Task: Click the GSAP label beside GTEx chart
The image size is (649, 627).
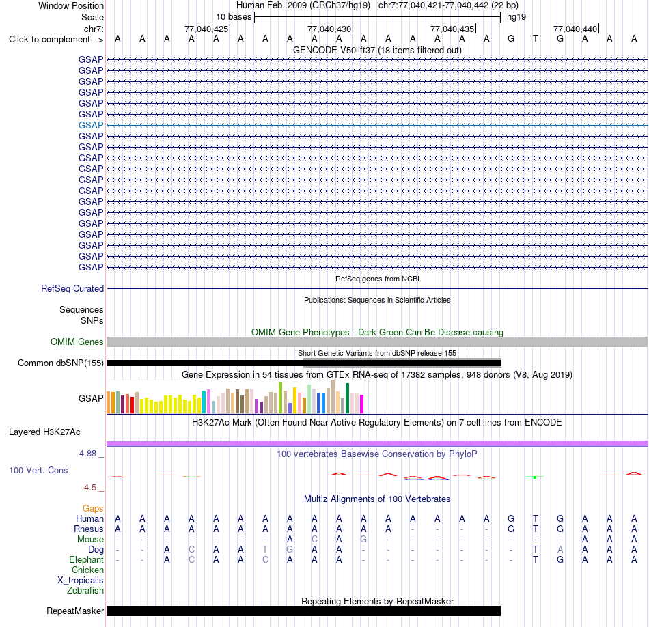Action: coord(91,399)
